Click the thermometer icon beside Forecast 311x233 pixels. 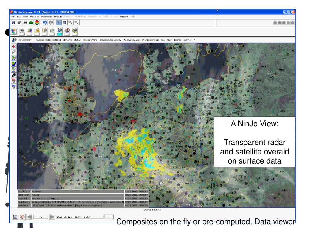(x=14, y=40)
